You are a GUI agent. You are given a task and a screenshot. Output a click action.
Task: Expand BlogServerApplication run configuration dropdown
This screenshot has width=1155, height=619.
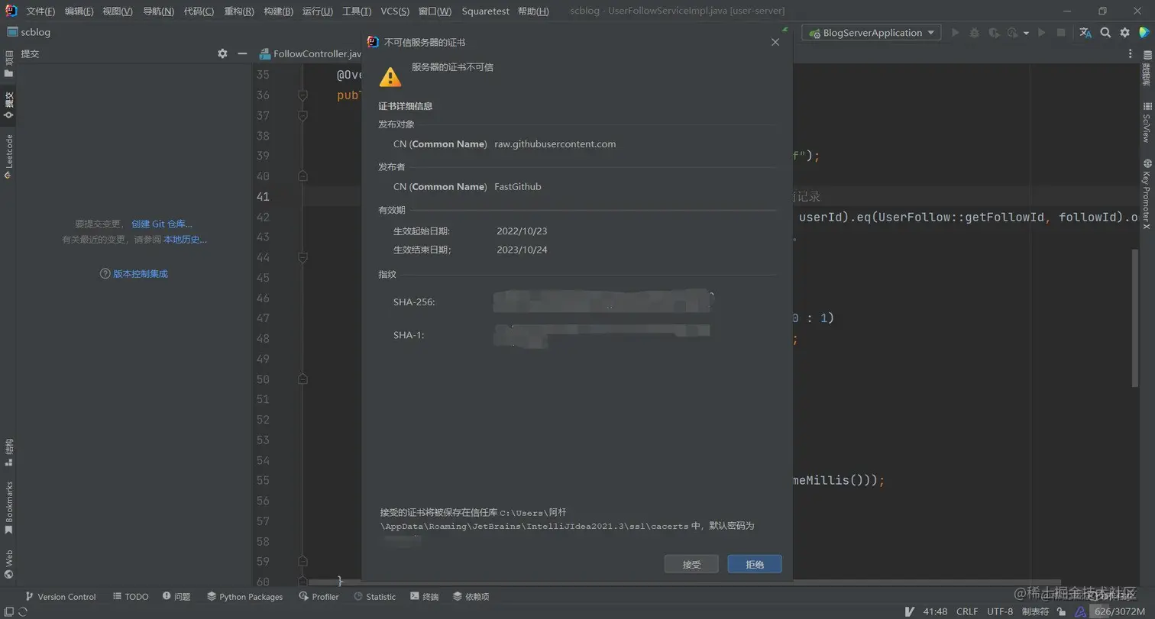[x=872, y=33]
